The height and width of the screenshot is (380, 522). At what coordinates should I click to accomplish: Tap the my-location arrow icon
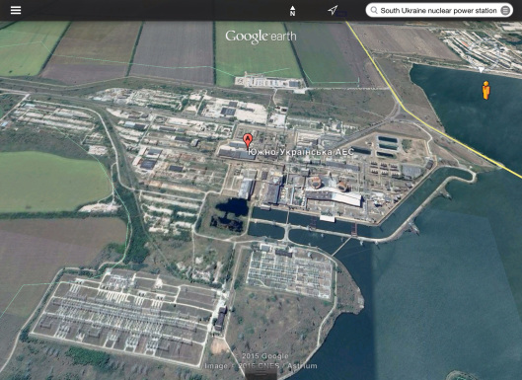tap(333, 10)
